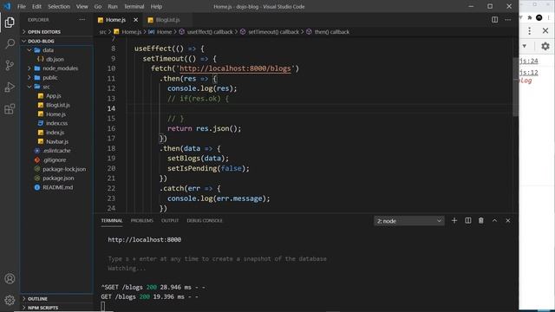Switch to the Debug Console tab
The height and width of the screenshot is (312, 555).
(x=205, y=220)
